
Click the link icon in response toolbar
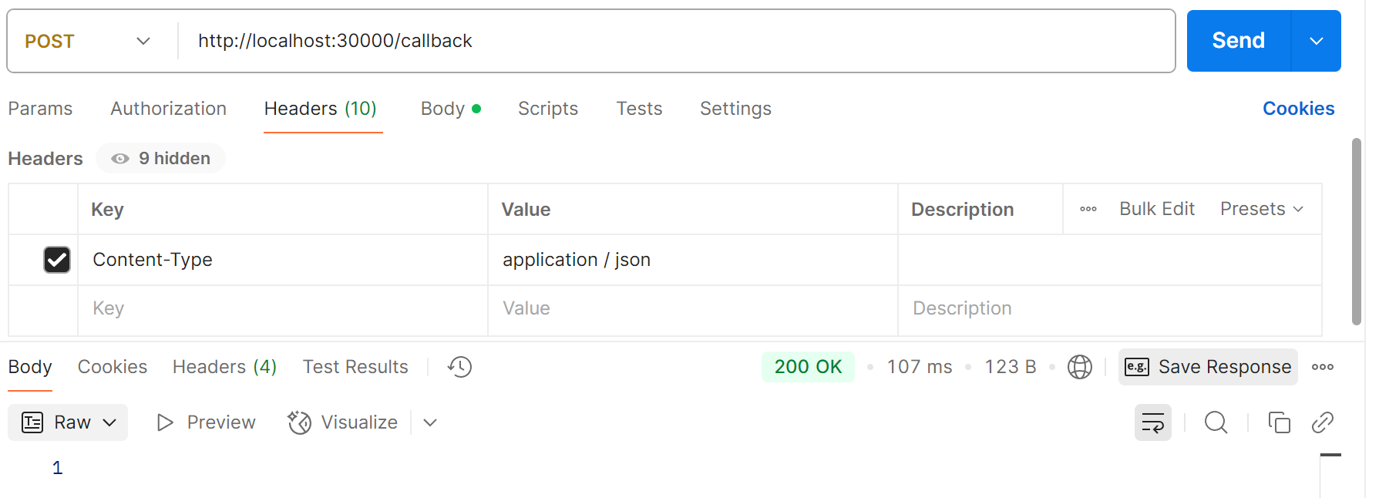pos(1323,422)
